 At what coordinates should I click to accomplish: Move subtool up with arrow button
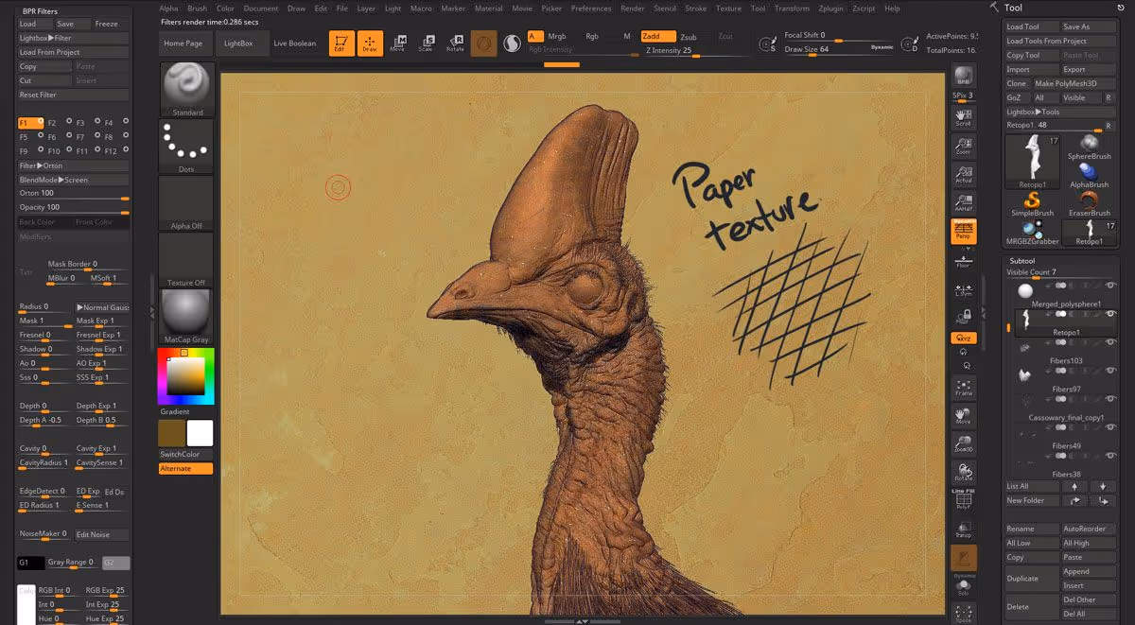coord(1076,486)
